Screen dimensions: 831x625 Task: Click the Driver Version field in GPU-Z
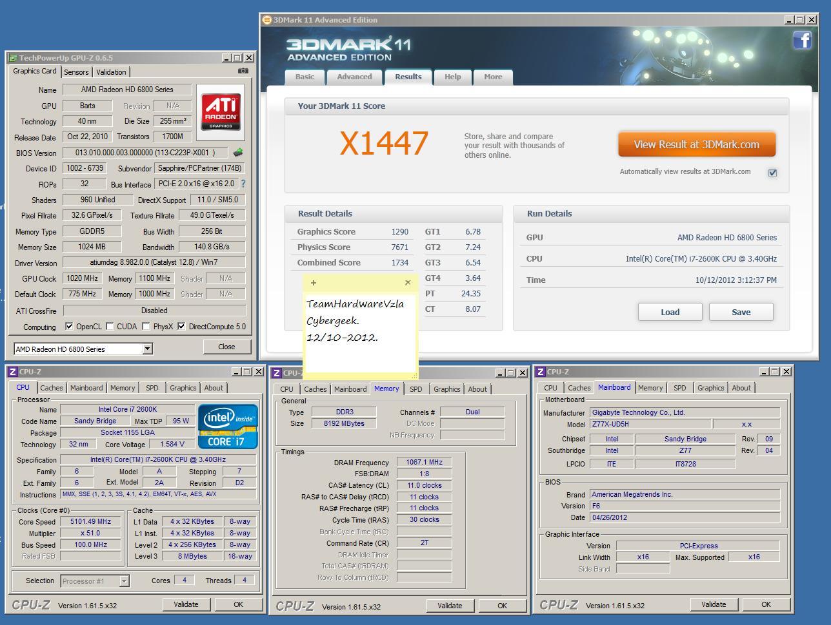pyautogui.click(x=154, y=262)
